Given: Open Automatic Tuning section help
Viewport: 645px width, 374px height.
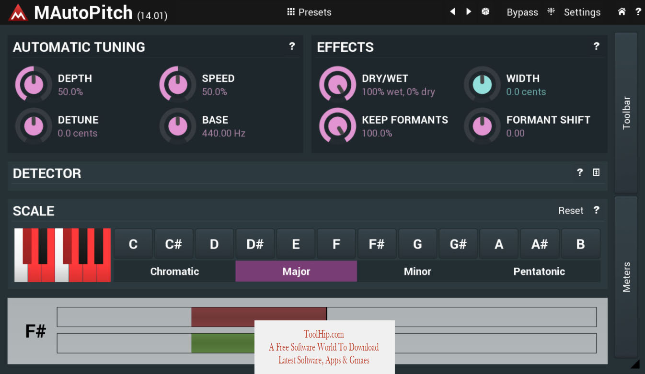Looking at the screenshot, I should (x=292, y=46).
